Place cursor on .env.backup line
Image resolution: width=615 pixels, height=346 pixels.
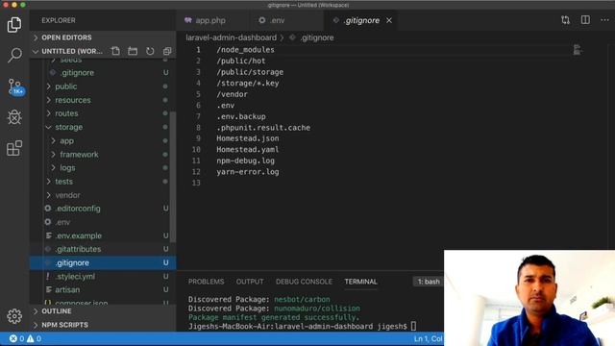(241, 116)
